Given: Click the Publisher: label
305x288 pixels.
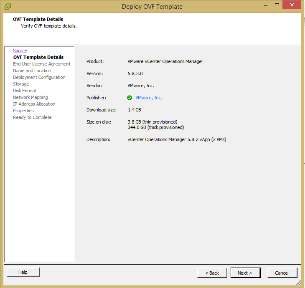Looking at the screenshot, I should click(x=96, y=98).
